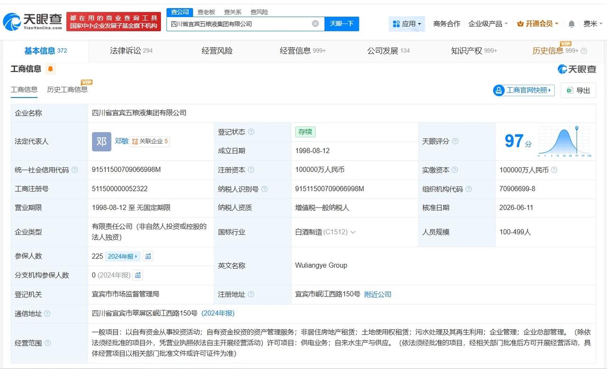
Task: Click the red promotional banner beside the logo
Action: [x=113, y=22]
